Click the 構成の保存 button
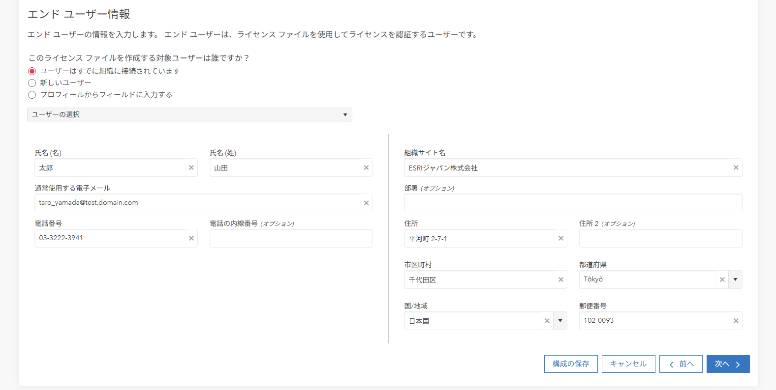 tap(570, 364)
